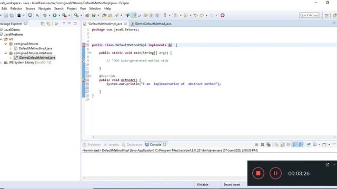Stop the screen recording
The image size is (337, 189).
[258, 173]
